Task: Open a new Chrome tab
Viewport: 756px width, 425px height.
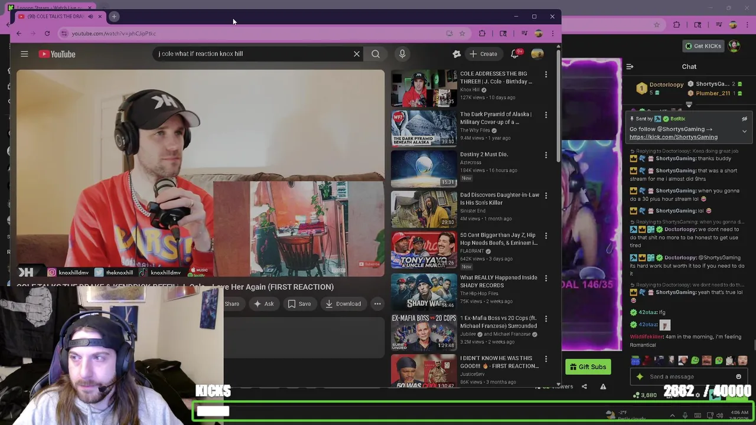Action: click(114, 17)
